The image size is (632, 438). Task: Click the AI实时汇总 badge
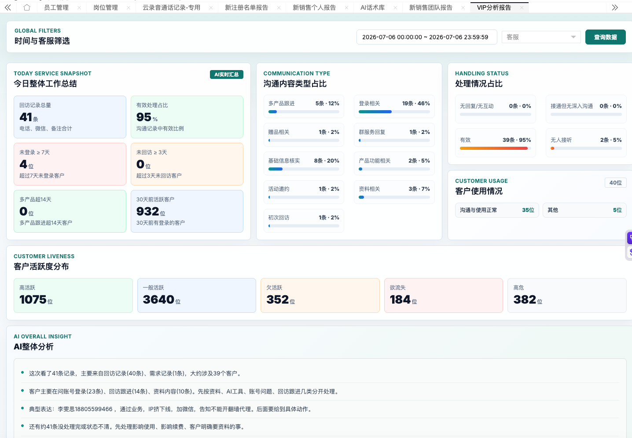point(227,74)
